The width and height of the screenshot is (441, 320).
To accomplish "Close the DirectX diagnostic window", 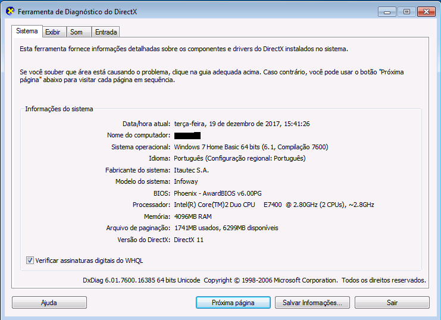I will [426, 12].
